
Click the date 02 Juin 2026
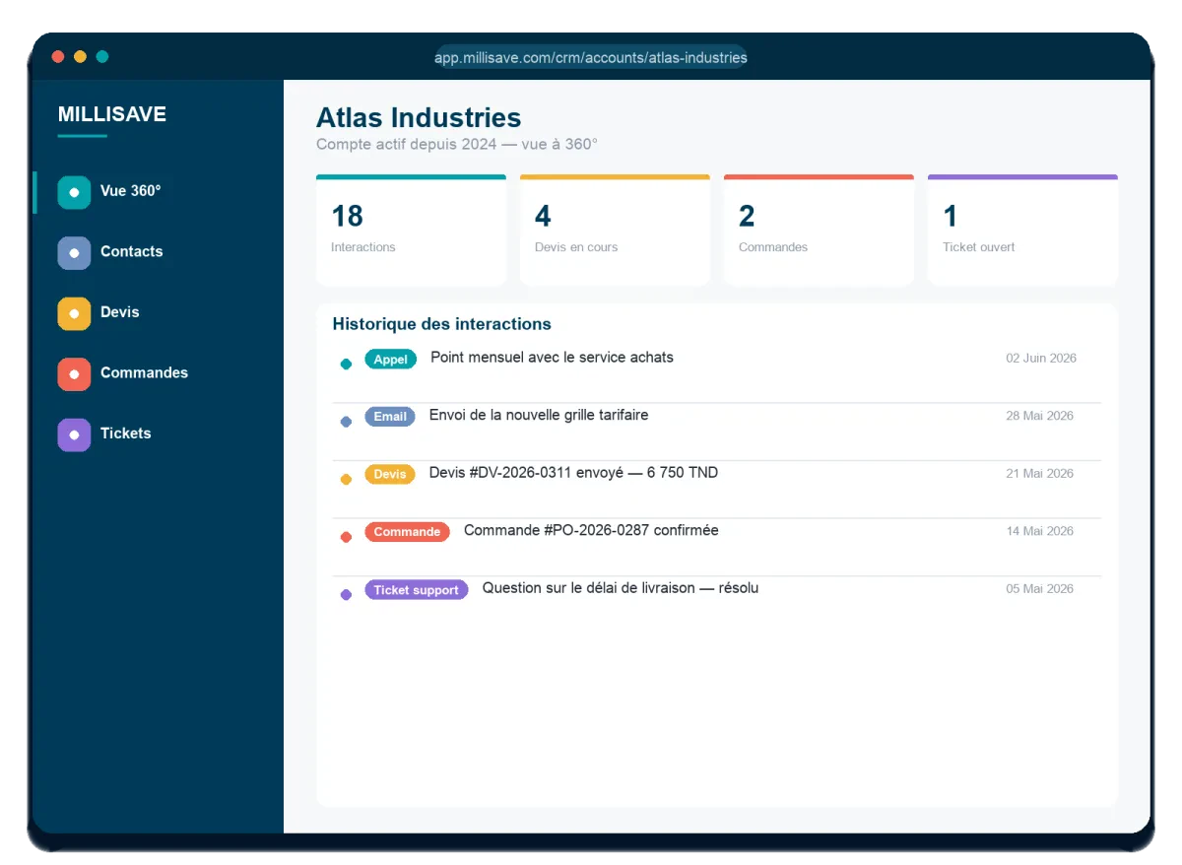coord(1041,359)
